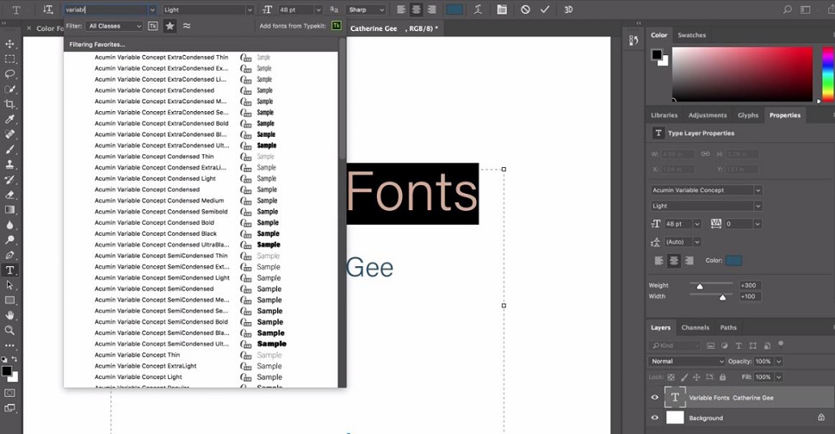Select the Crop tool

[10, 104]
